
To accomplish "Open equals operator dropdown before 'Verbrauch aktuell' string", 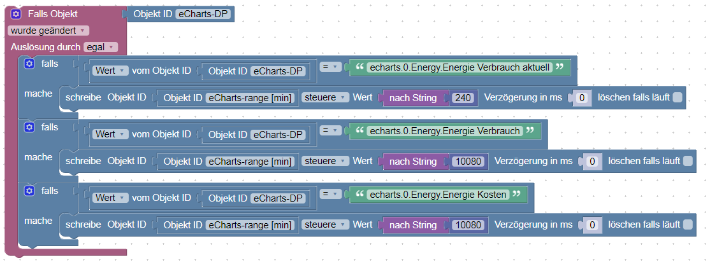I will coord(331,67).
